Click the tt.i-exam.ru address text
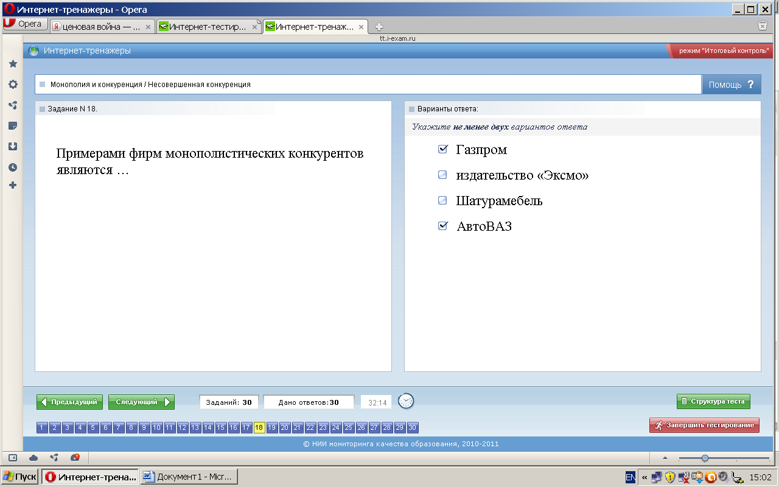 397,38
